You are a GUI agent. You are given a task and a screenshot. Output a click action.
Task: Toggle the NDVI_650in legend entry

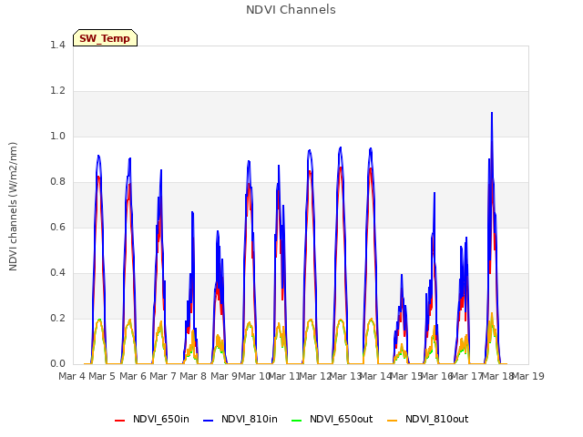click(152, 420)
